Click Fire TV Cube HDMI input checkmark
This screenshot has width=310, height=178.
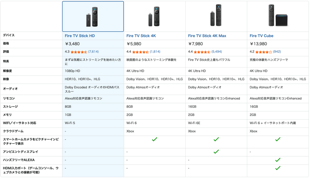[x=277, y=168]
